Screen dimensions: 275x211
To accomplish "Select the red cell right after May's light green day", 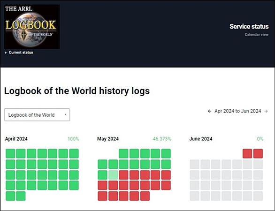I will (123, 175).
